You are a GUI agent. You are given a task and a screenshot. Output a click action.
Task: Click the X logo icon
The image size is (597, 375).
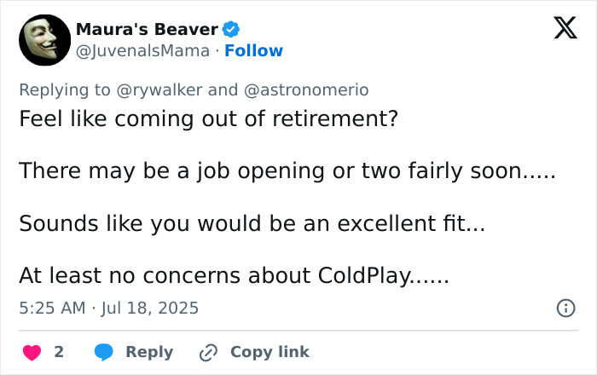pos(559,30)
